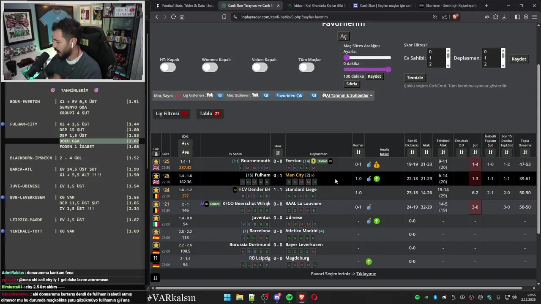The height and width of the screenshot is (304, 541).
Task: Unfavorite Bournemouth-Everton star
Action: pyautogui.click(x=156, y=162)
